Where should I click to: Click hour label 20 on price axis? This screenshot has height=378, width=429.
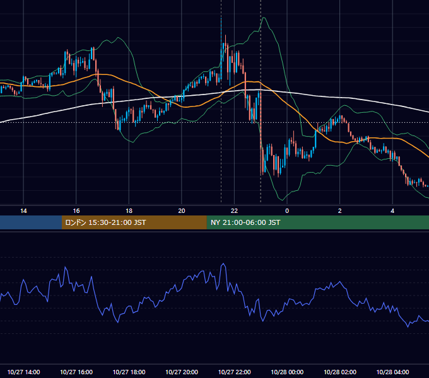182,211
